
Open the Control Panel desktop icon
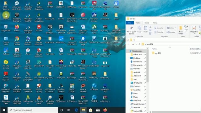[x=6, y=41]
